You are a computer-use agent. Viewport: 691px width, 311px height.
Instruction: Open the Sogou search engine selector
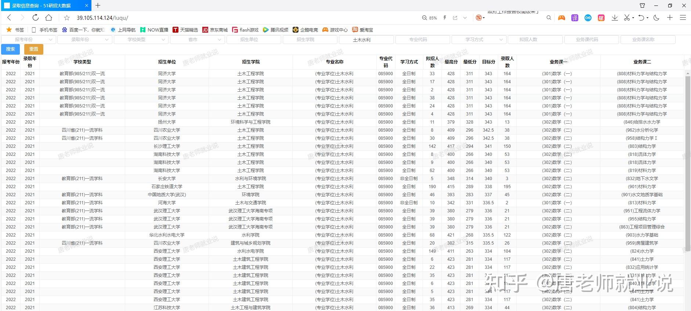[480, 18]
